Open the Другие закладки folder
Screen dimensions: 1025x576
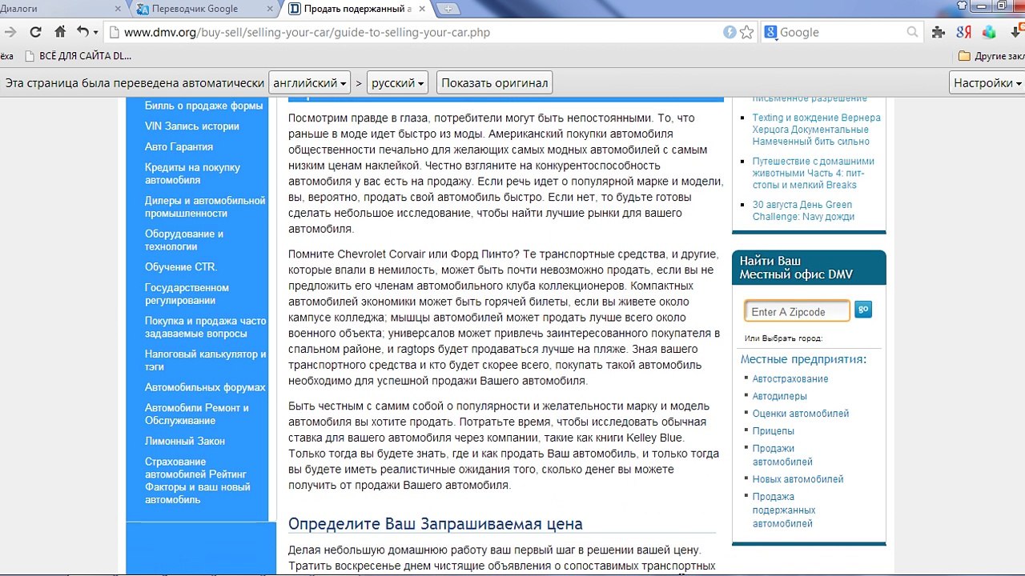click(x=991, y=56)
